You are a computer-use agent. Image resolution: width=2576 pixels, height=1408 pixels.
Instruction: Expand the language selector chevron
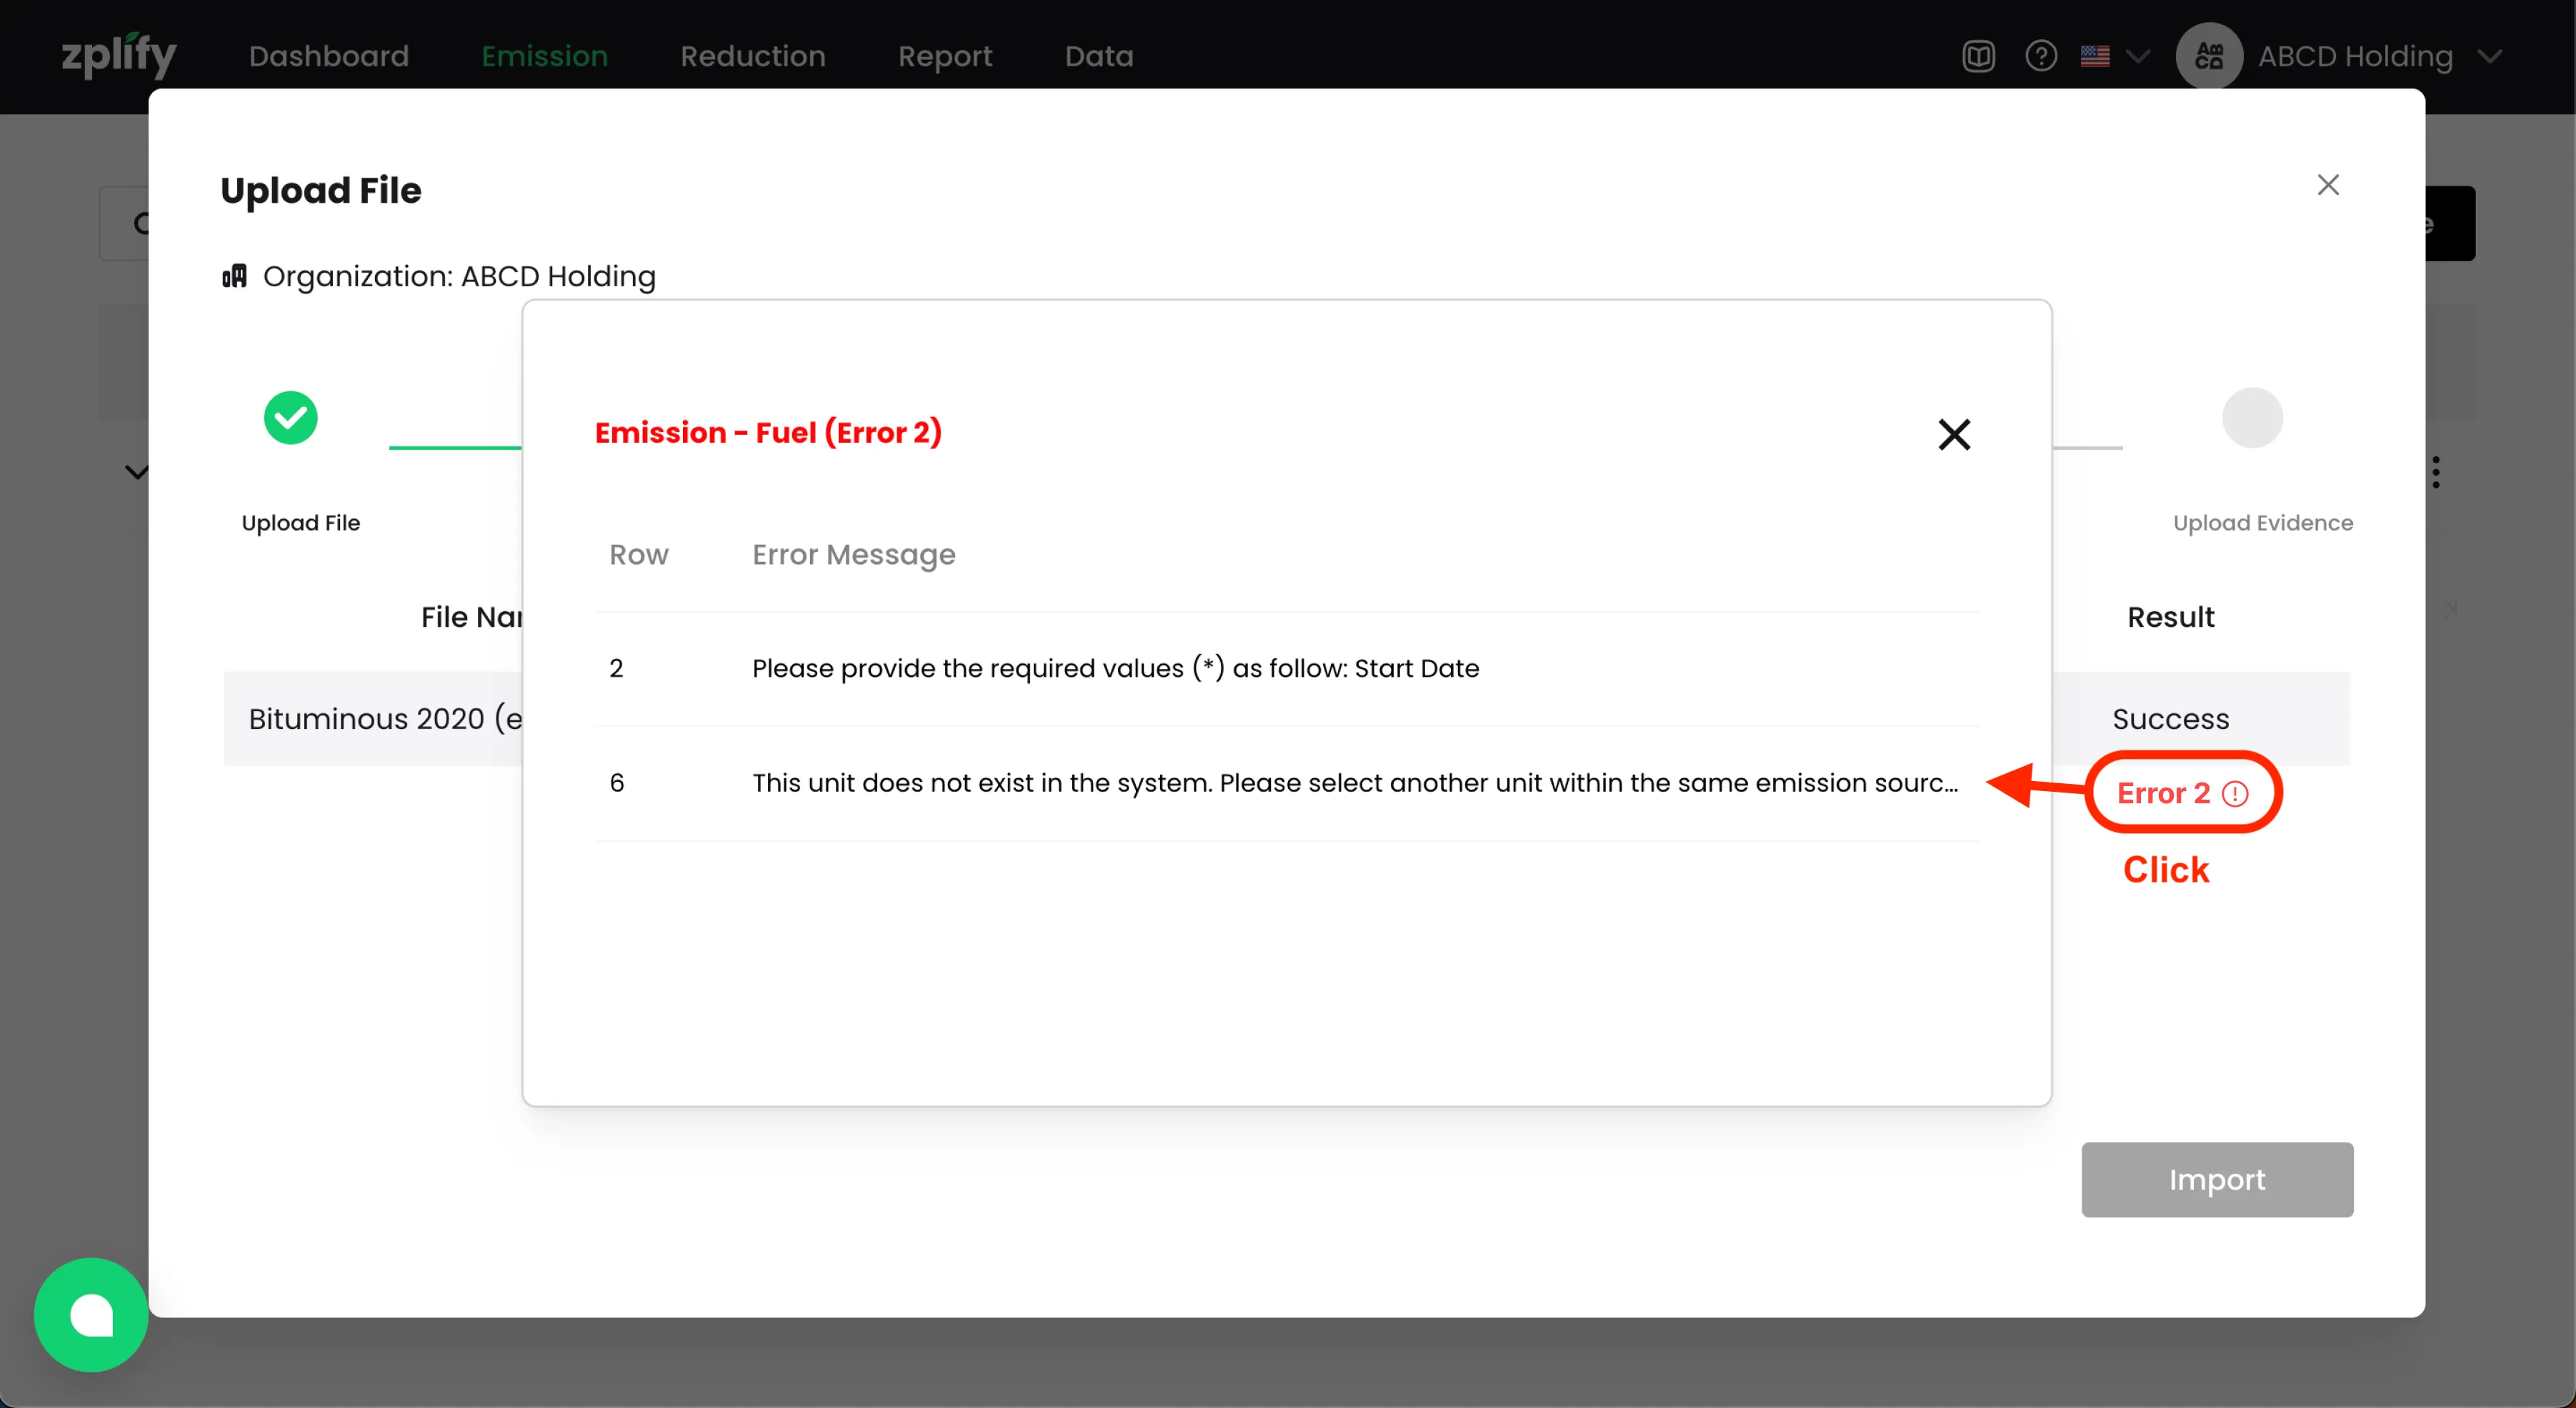coord(2137,56)
